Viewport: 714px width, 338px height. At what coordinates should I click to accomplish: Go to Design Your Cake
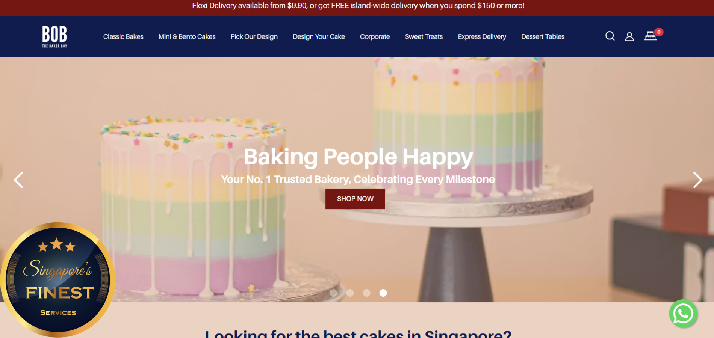319,37
